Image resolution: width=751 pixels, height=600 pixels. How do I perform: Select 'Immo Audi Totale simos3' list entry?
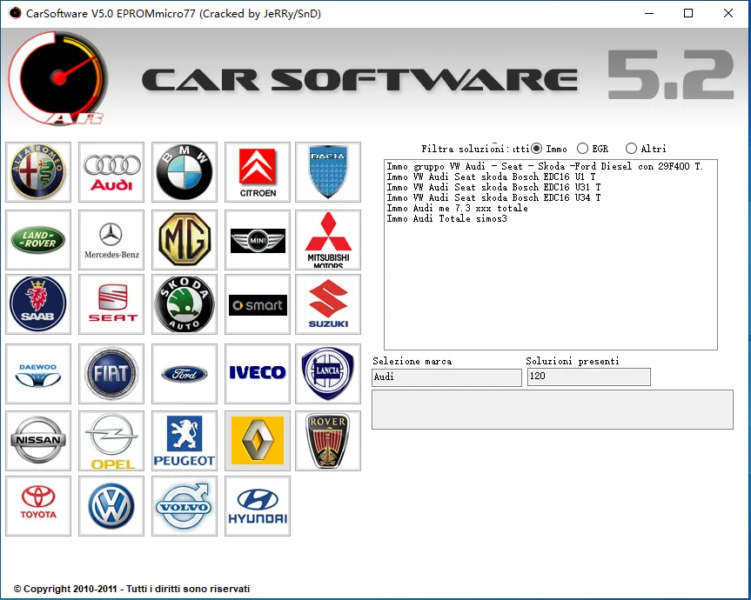(x=446, y=218)
